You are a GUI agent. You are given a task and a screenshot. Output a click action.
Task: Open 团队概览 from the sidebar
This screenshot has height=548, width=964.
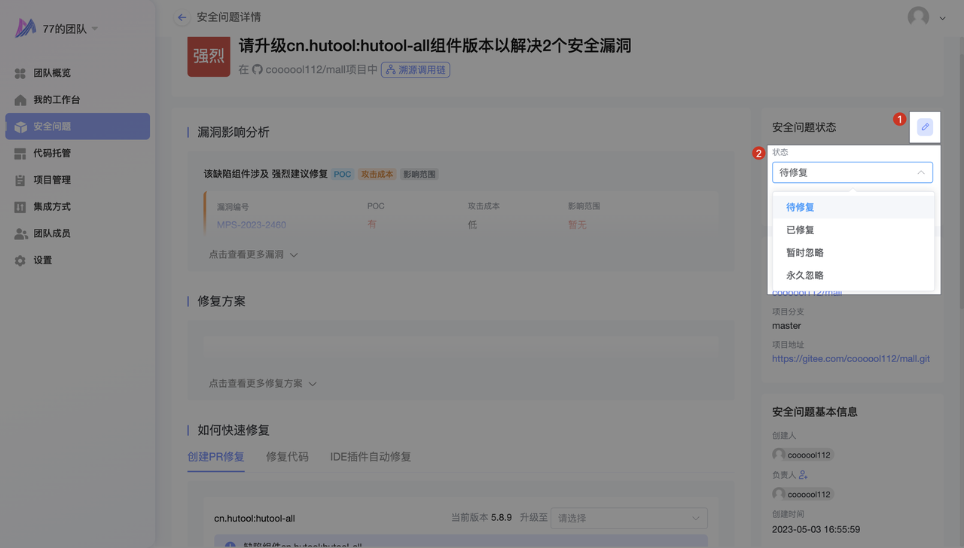pos(52,73)
